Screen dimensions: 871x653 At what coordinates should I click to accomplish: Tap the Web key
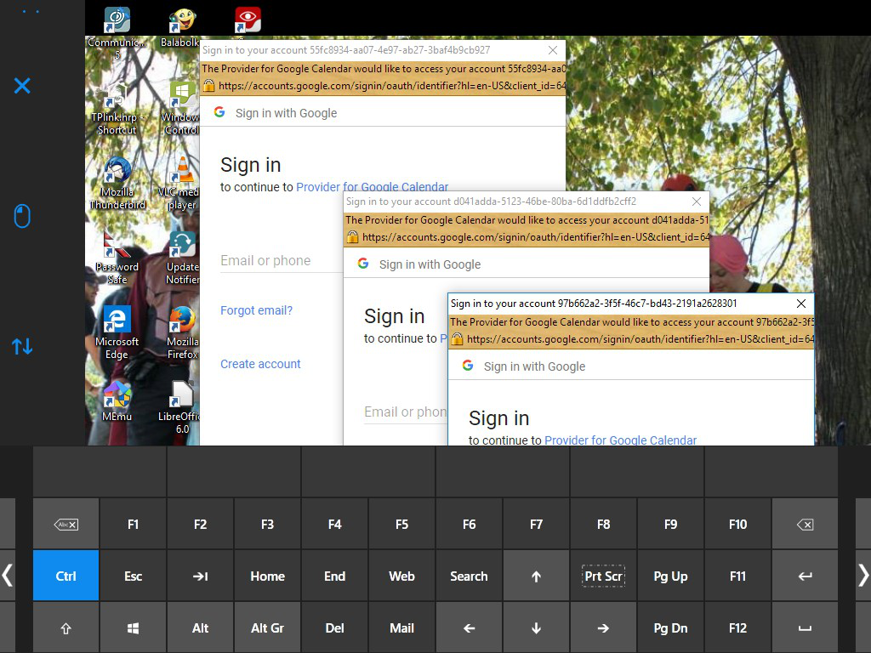401,576
